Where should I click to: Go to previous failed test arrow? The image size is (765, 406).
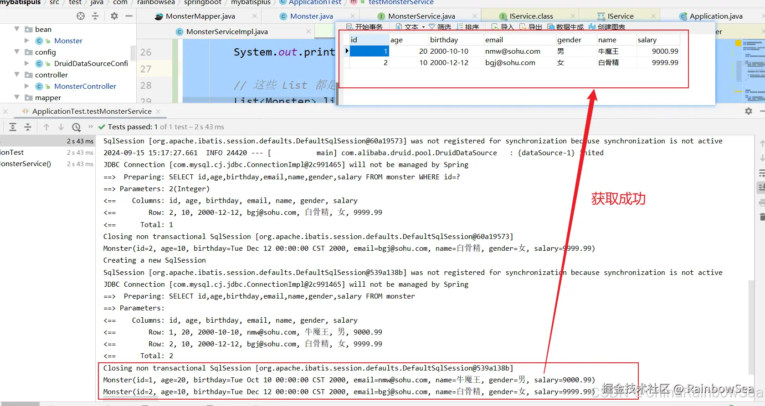46,127
